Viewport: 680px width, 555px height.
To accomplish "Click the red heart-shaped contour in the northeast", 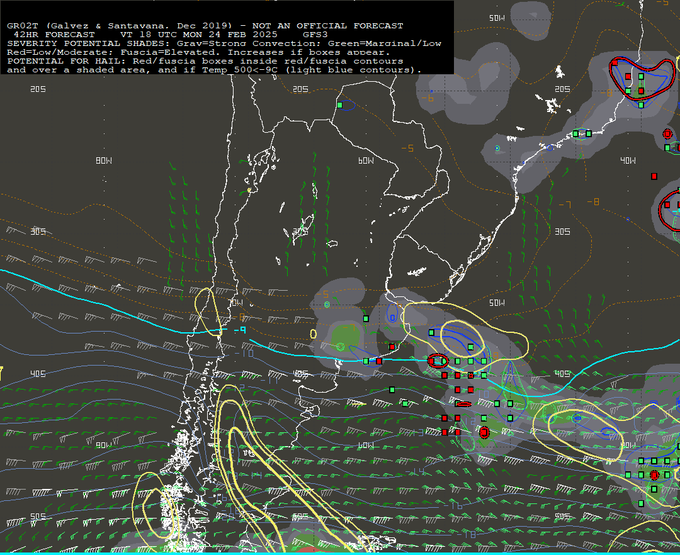I will click(x=642, y=77).
